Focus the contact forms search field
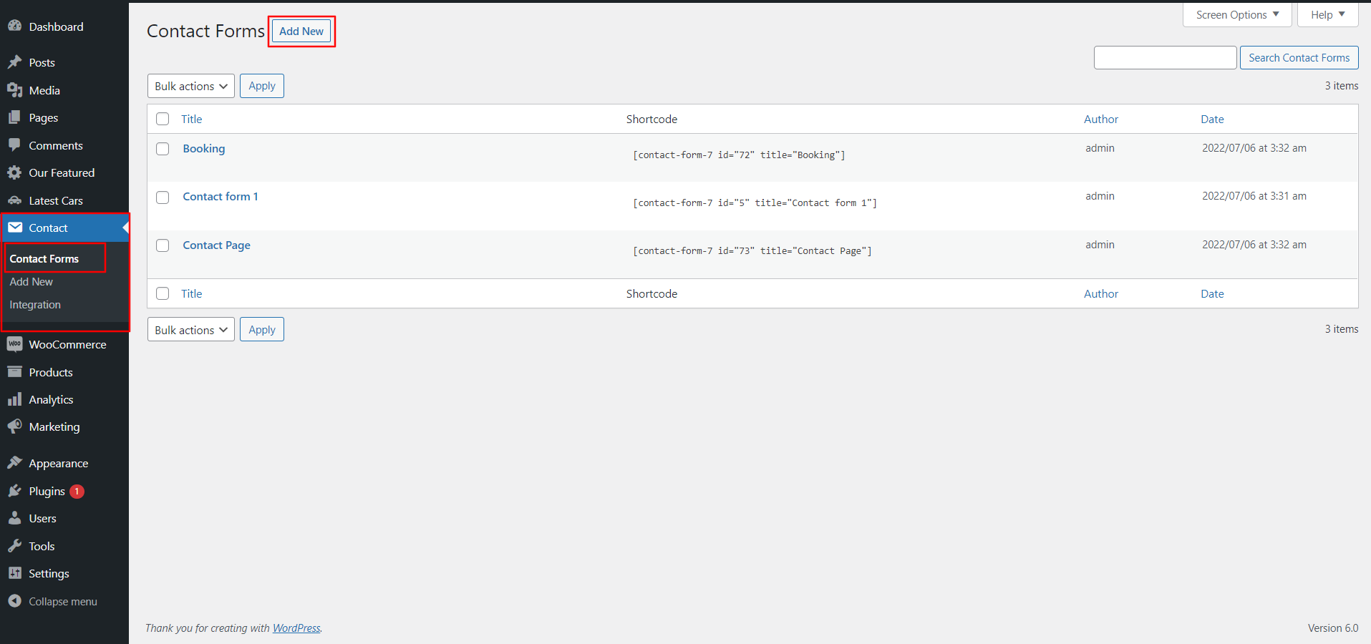Screen dimensions: 1371x644 tap(1165, 58)
